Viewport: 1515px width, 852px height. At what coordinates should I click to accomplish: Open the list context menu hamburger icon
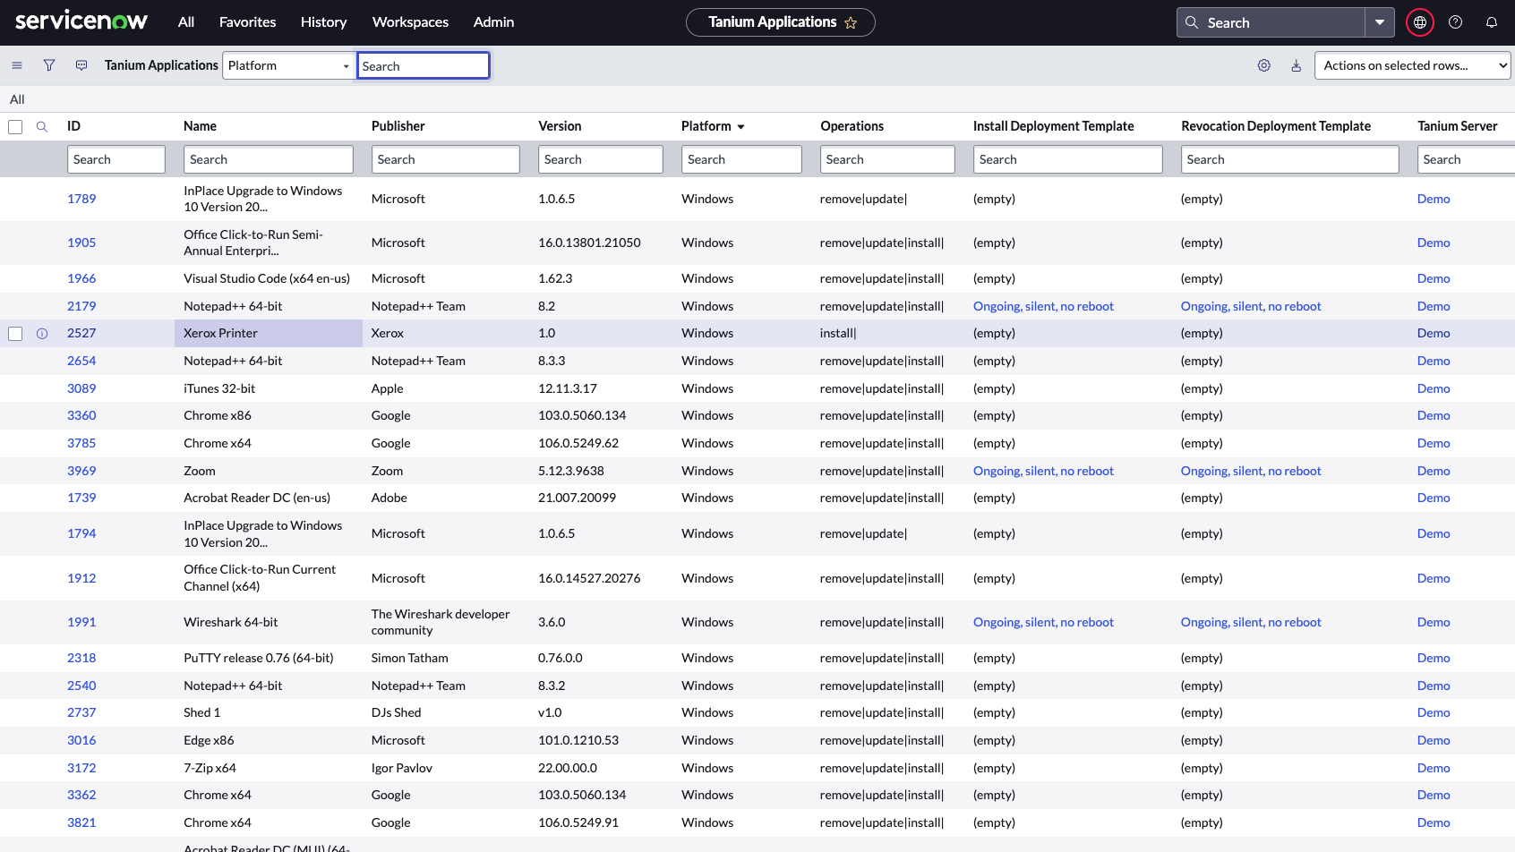17,65
